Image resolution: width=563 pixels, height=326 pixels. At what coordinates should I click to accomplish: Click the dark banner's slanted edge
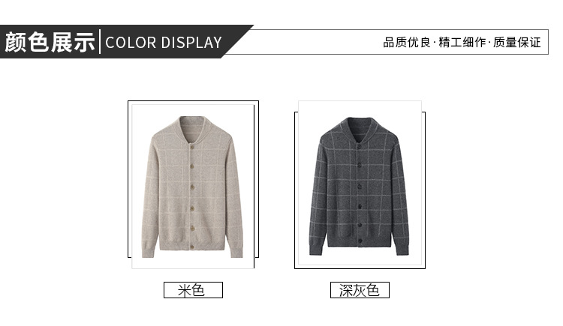pos(238,41)
